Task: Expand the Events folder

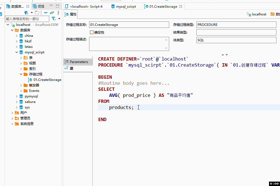Action: [21, 91]
